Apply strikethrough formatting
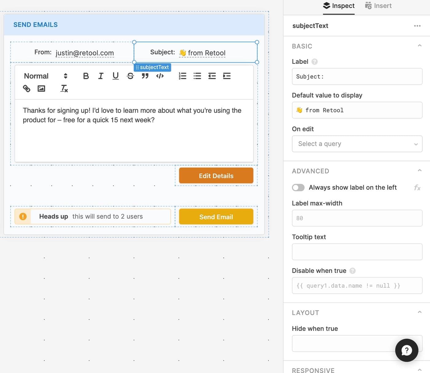430x373 pixels. (x=130, y=76)
